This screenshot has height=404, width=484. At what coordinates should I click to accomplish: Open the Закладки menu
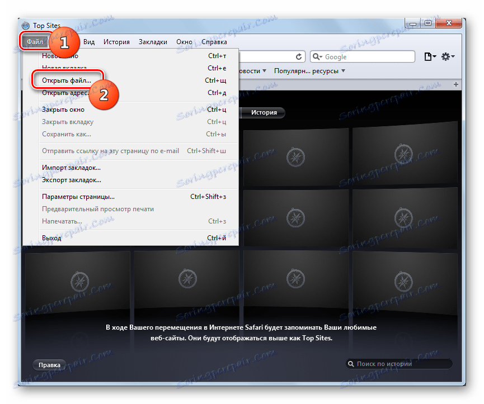[x=153, y=41]
